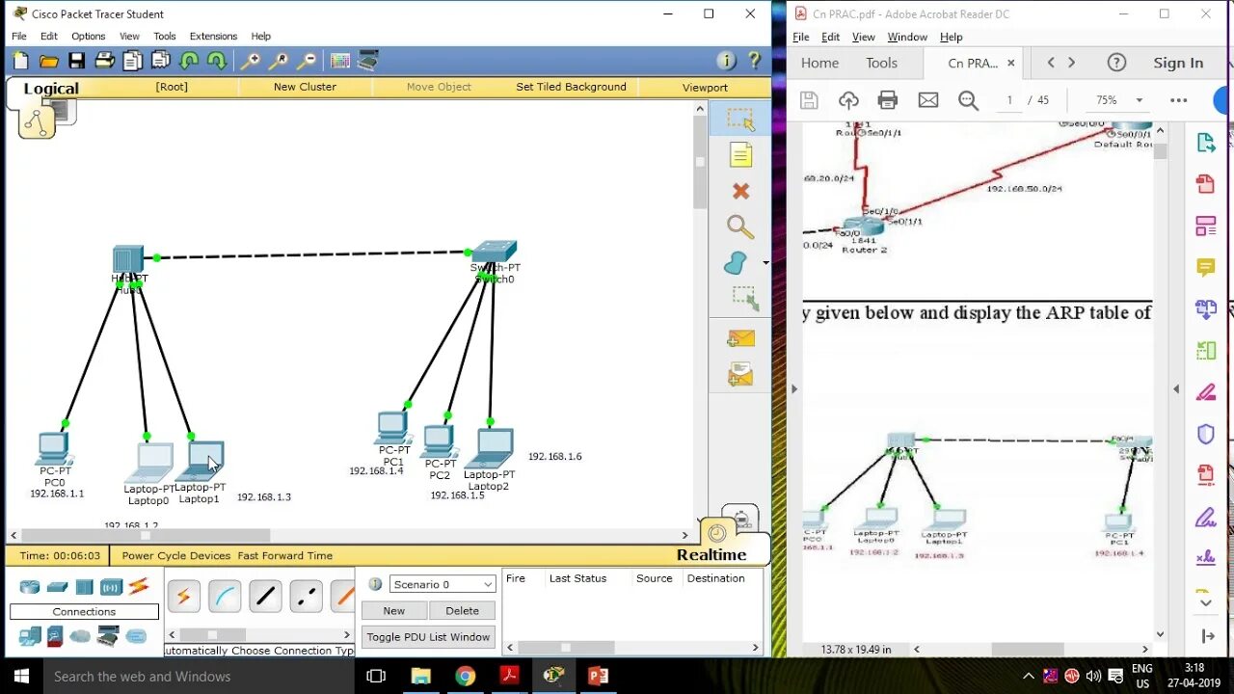Print using the Packet Tracer printer icon

(x=104, y=61)
